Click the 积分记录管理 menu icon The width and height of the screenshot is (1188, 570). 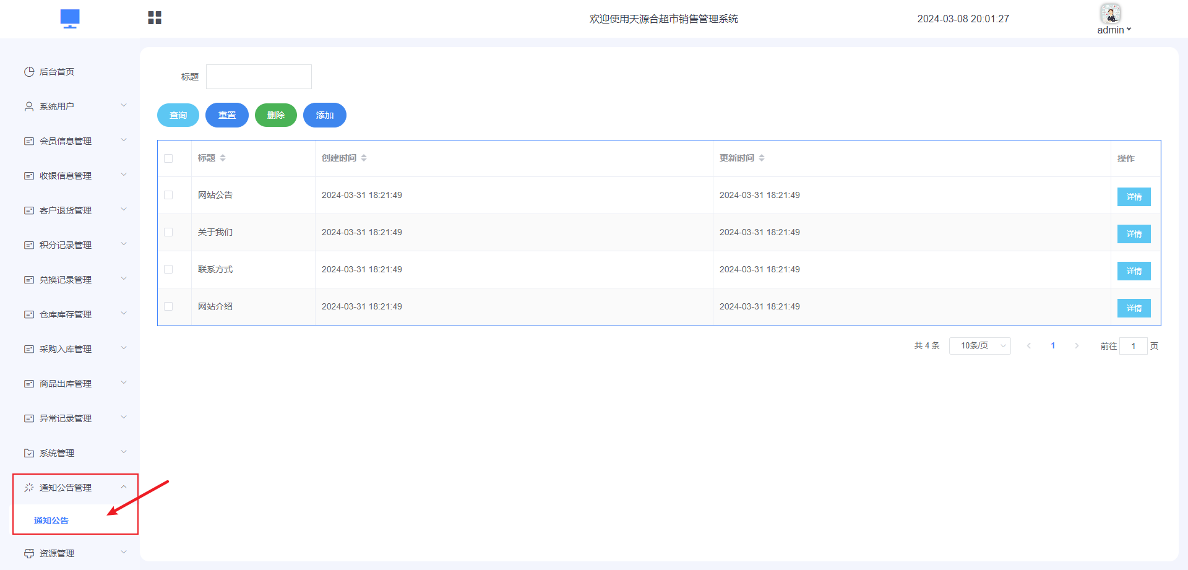[29, 245]
